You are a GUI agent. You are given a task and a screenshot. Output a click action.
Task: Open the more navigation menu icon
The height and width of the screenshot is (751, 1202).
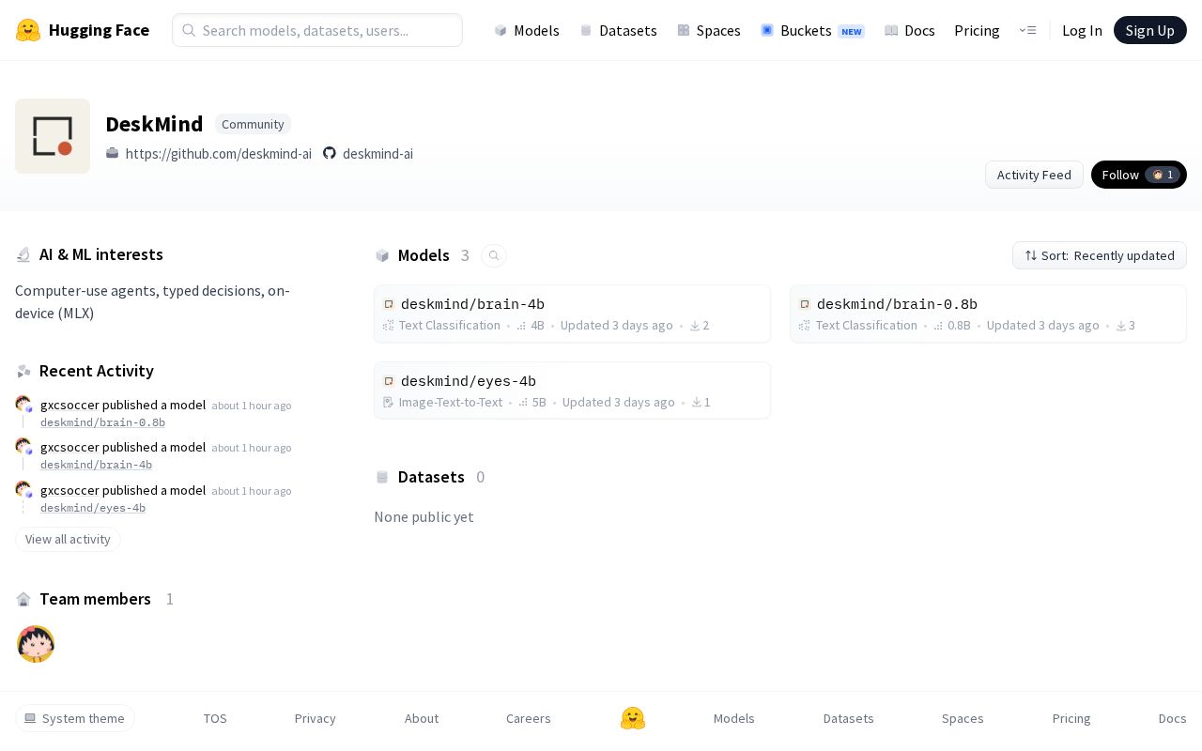(1027, 30)
